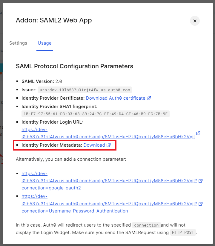Open external-link icon beside Auth0 certificate
This screenshot has width=215, height=246.
click(149, 98)
